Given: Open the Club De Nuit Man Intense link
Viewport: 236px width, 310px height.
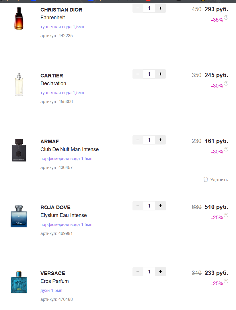Looking at the screenshot, I should pos(69,149).
